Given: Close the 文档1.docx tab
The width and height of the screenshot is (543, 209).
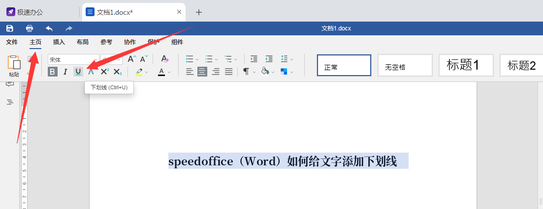Looking at the screenshot, I should [x=179, y=12].
